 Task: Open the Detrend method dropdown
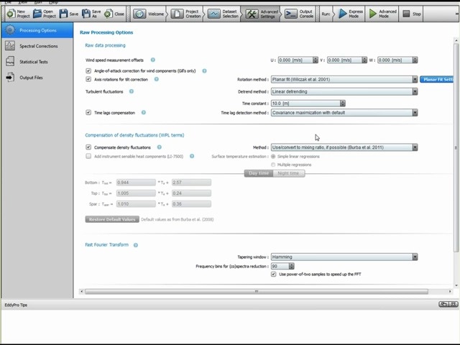coord(344,91)
